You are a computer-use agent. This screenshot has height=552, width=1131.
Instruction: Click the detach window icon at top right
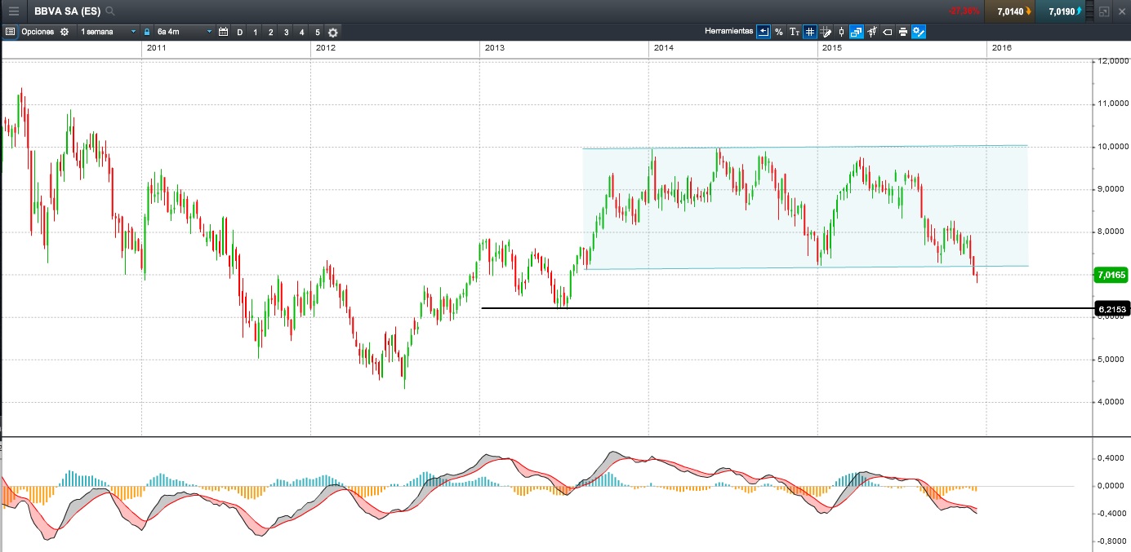tap(1104, 11)
